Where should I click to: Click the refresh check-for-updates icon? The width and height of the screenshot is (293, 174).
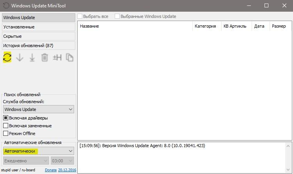click(7, 58)
